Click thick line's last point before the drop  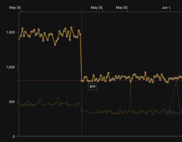coord(80,34)
